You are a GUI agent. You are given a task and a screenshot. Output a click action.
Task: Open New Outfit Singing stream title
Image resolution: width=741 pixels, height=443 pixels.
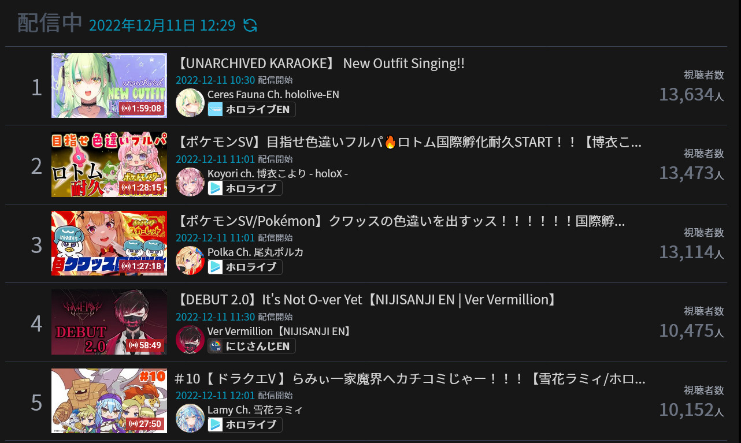coord(320,64)
